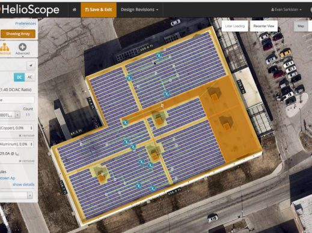The height and width of the screenshot is (233, 312).
Task: Open the Design Revisions menu
Action: click(x=139, y=10)
